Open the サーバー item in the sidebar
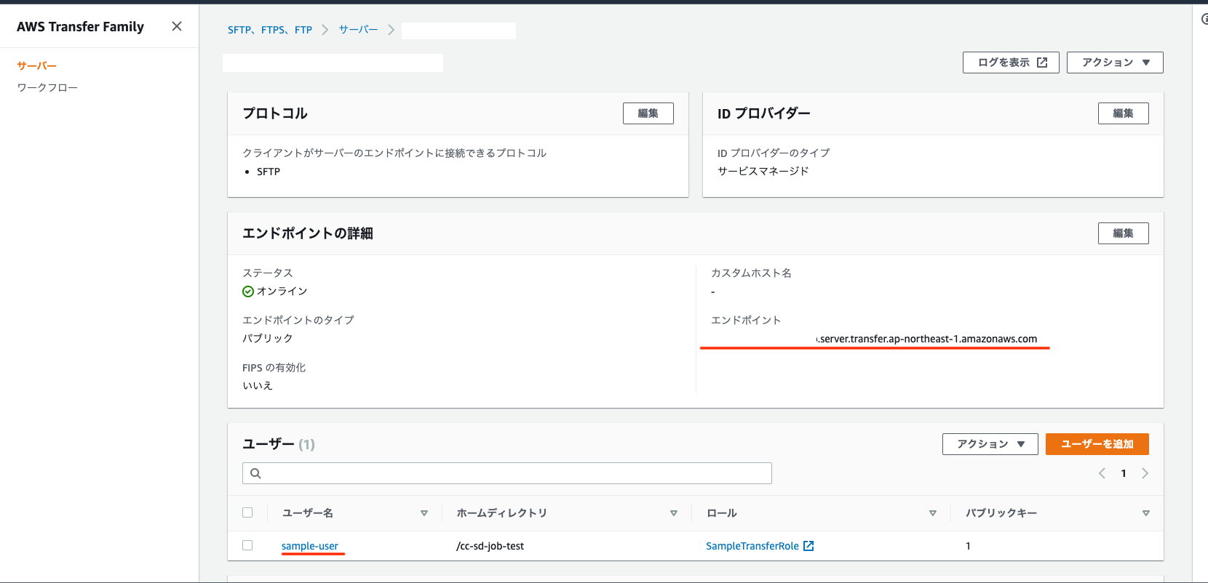 coord(36,65)
